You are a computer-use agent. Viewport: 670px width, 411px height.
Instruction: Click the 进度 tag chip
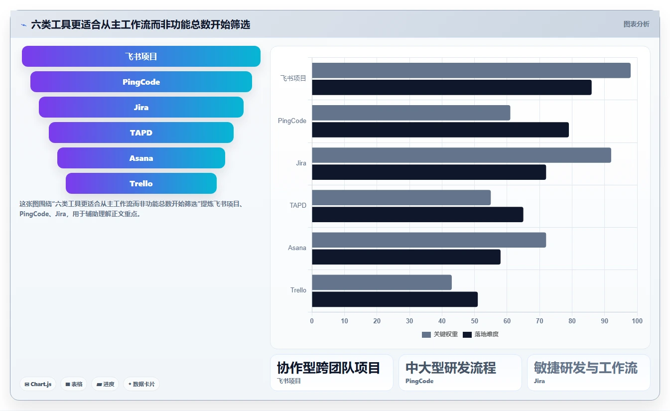click(105, 384)
